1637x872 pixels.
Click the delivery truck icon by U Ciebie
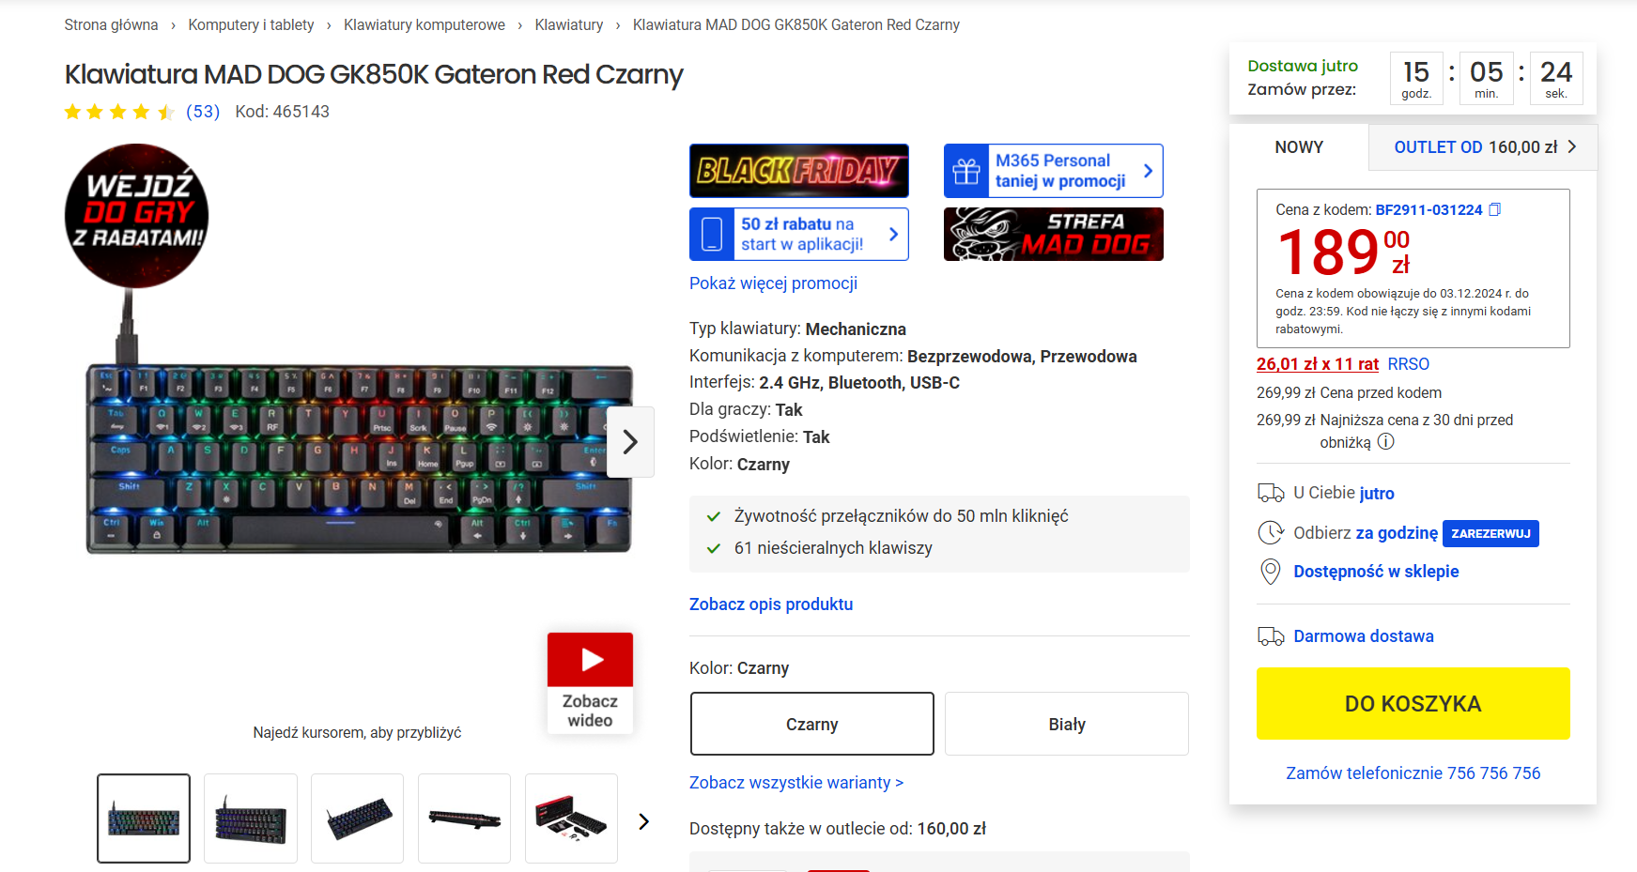(1271, 493)
